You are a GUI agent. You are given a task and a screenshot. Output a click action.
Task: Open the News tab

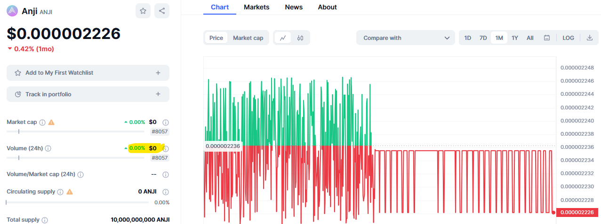294,7
